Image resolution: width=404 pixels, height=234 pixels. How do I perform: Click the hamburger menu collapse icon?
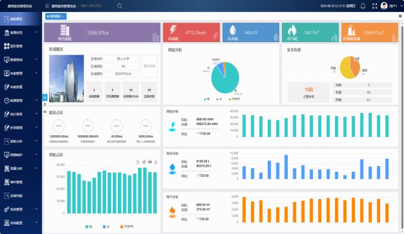point(47,6)
